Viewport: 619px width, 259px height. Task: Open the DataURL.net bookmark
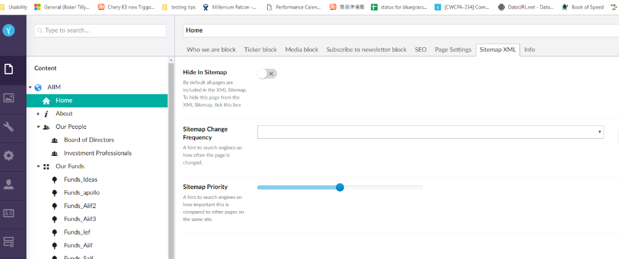[x=526, y=7]
